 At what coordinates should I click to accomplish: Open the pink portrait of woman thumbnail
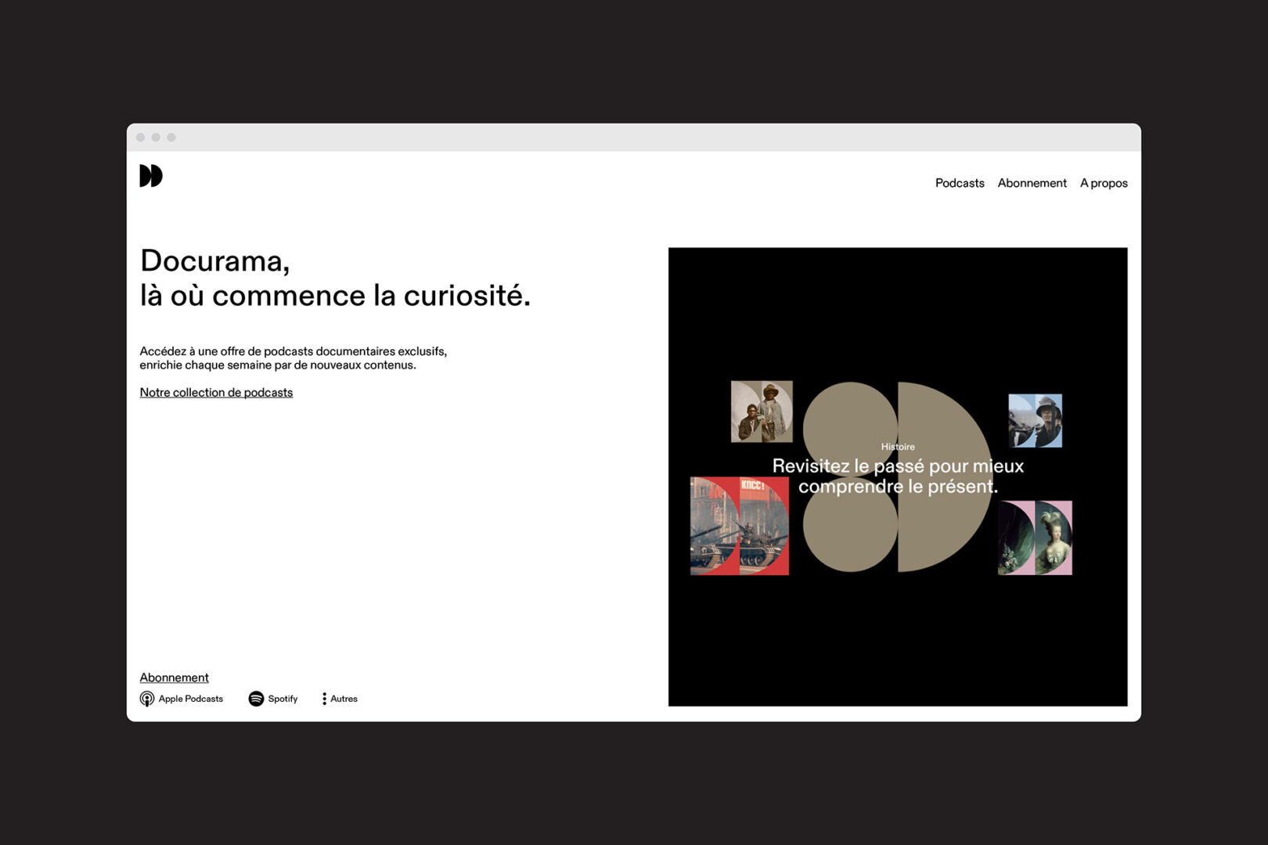pyautogui.click(x=1035, y=538)
